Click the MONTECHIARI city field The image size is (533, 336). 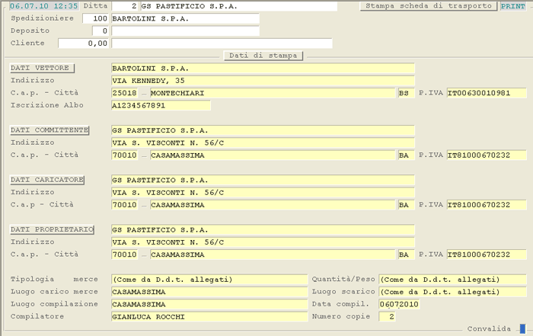273,93
